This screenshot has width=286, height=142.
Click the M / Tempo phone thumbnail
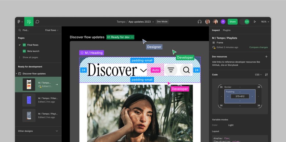pyautogui.click(x=29, y=84)
